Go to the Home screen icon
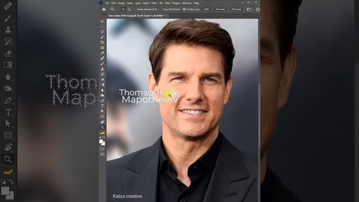Viewport: 359px width, 202px height. [104, 10]
